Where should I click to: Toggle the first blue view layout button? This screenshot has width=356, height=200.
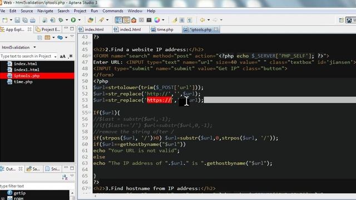tap(118, 20)
